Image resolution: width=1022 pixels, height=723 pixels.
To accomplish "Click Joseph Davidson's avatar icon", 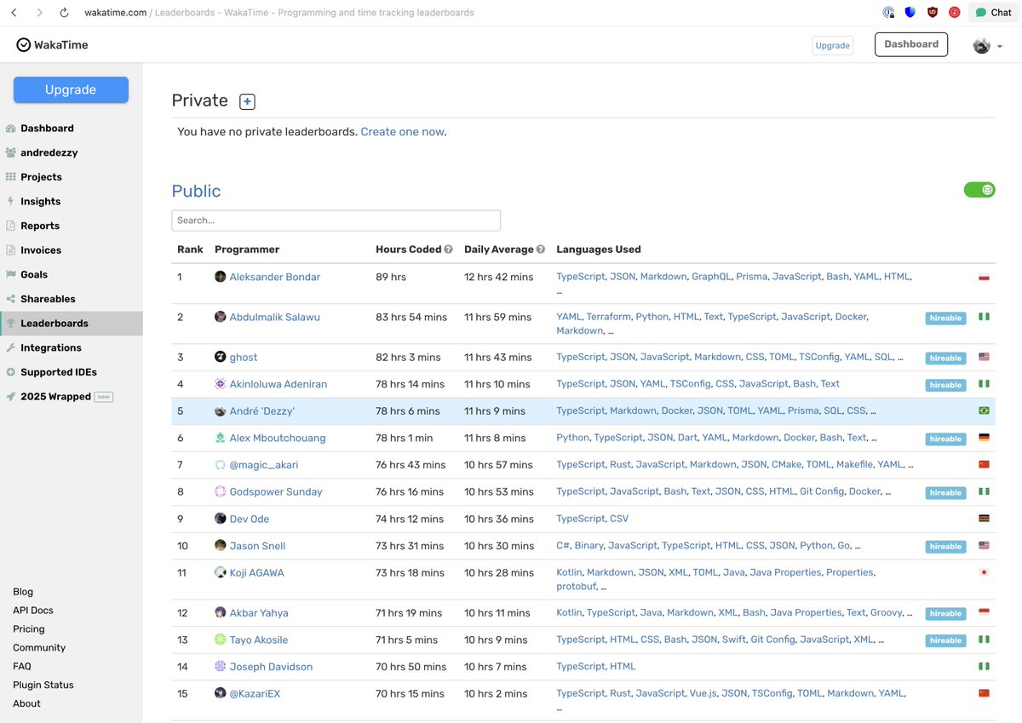I will pyautogui.click(x=221, y=666).
